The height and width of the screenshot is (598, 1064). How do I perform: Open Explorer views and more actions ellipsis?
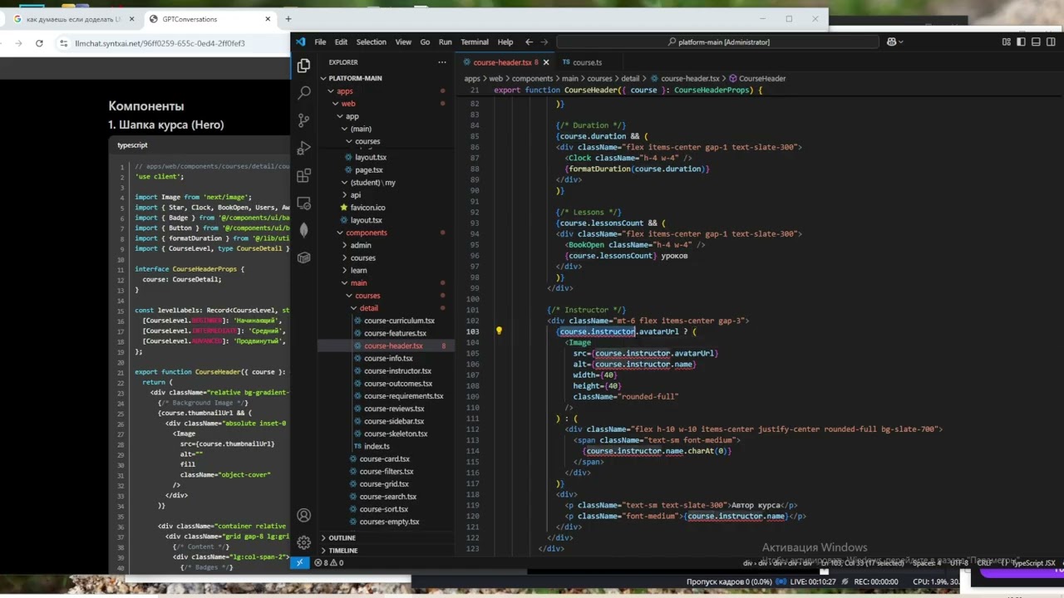pyautogui.click(x=442, y=62)
